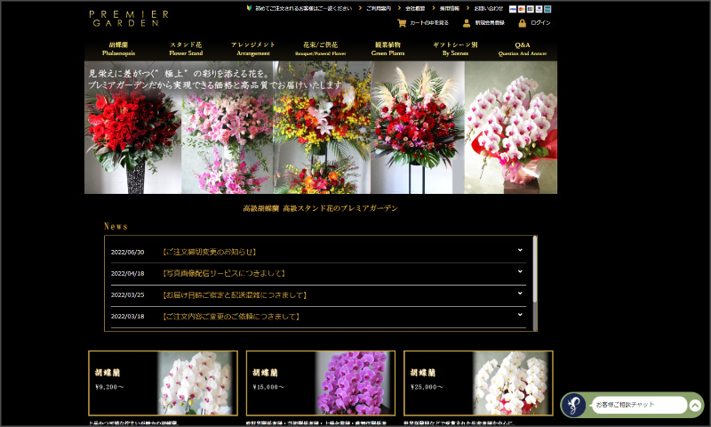
Task: Click the お問い合わせ contact link
Action: point(488,9)
